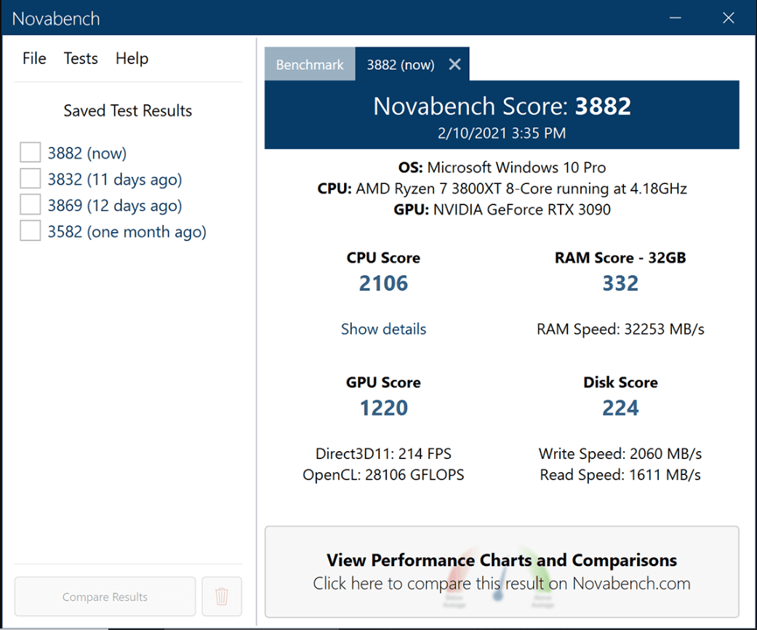757x630 pixels.
Task: Click the View Performance Charts comparison panel
Action: (501, 571)
